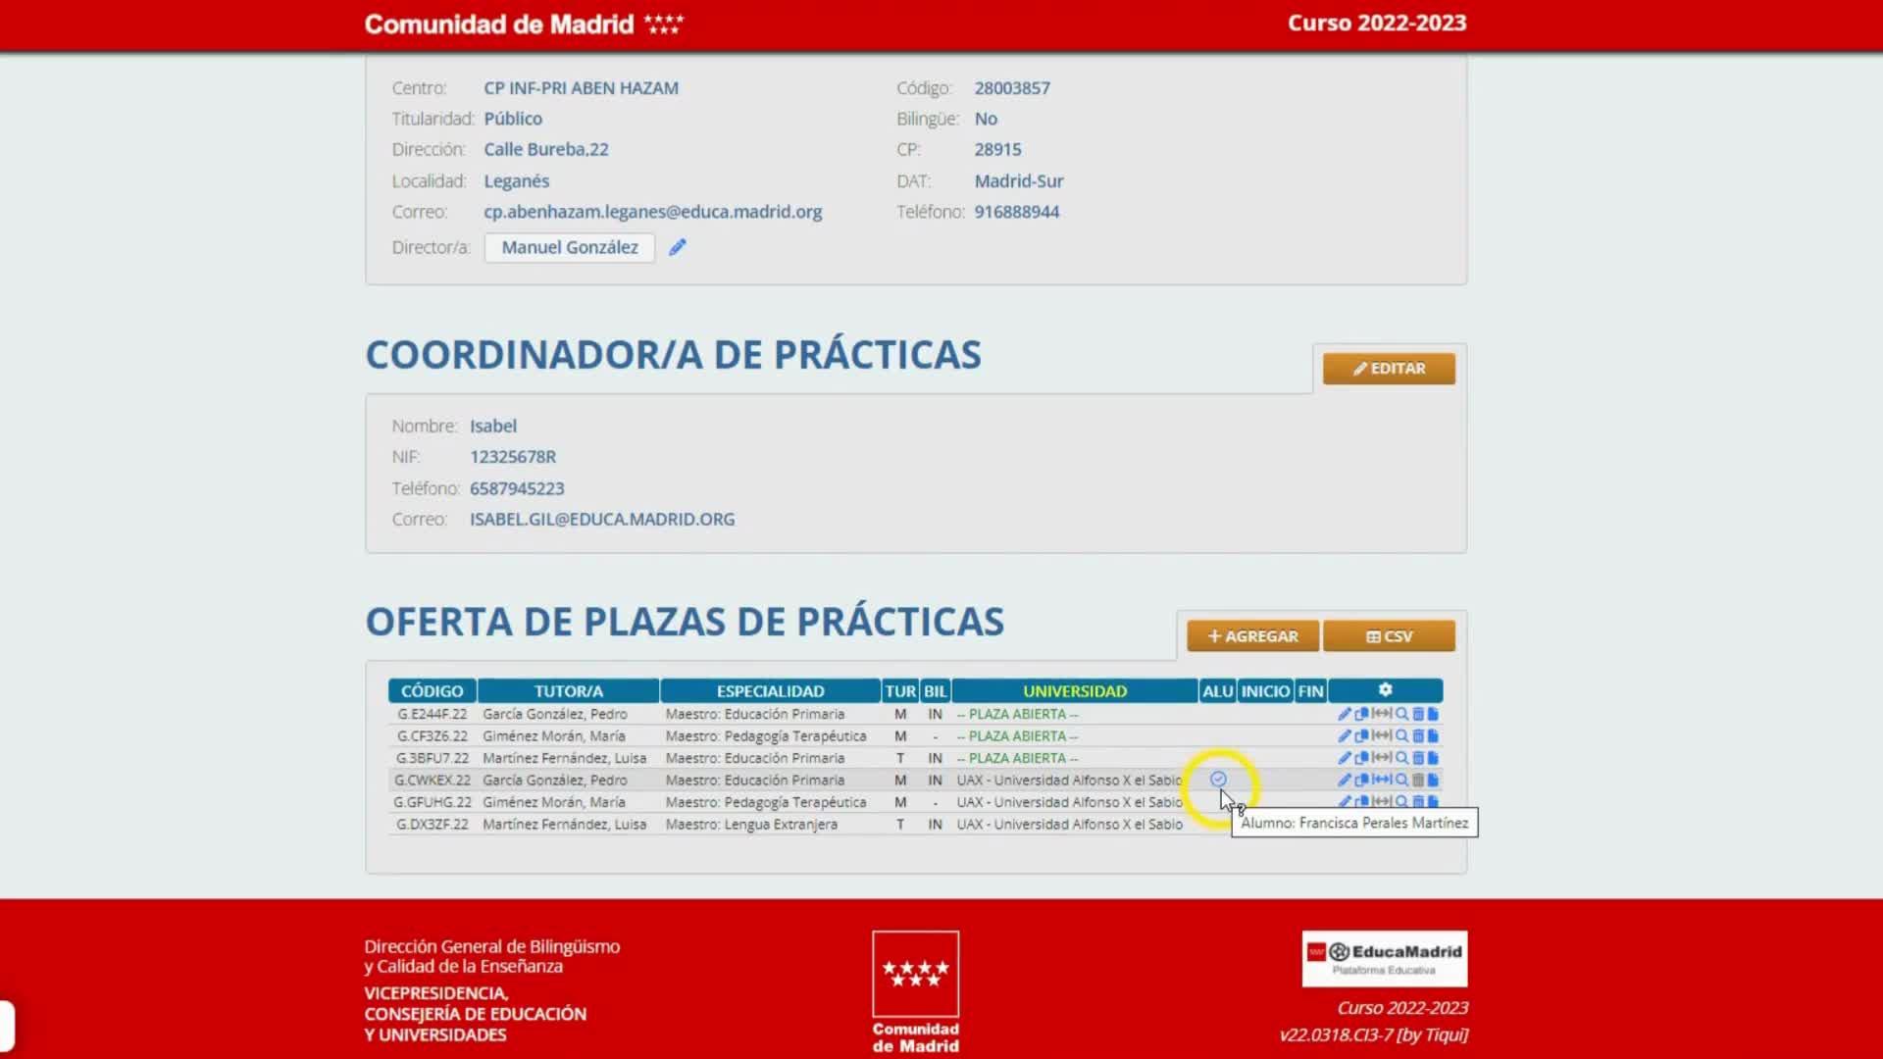The image size is (1883, 1059).
Task: Sort by CÓDIGO column header
Action: tap(432, 690)
